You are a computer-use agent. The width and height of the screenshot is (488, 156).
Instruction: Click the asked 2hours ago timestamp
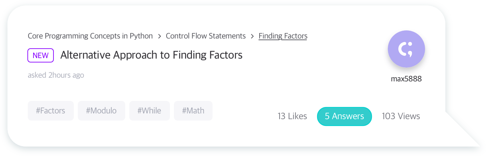point(56,75)
